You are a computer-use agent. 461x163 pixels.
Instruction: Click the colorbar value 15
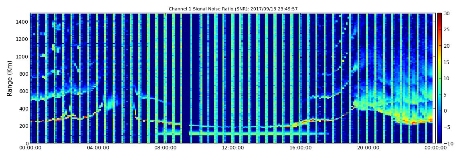447,62
